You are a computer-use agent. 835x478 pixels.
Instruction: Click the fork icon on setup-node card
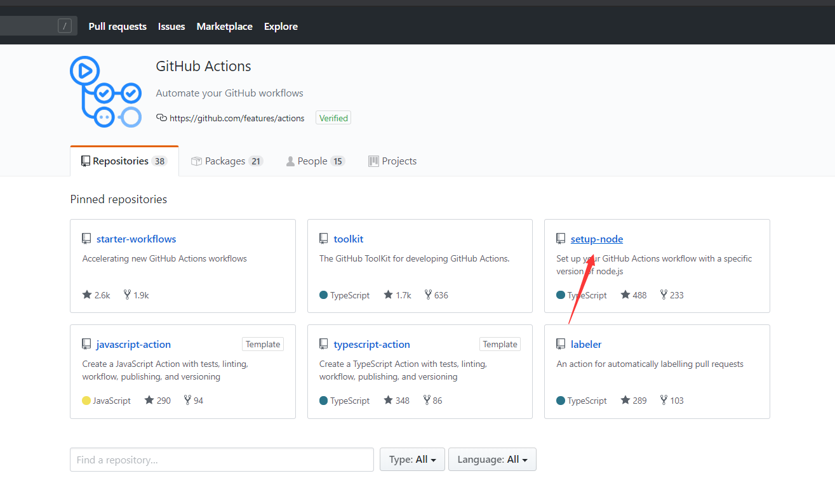coord(664,295)
